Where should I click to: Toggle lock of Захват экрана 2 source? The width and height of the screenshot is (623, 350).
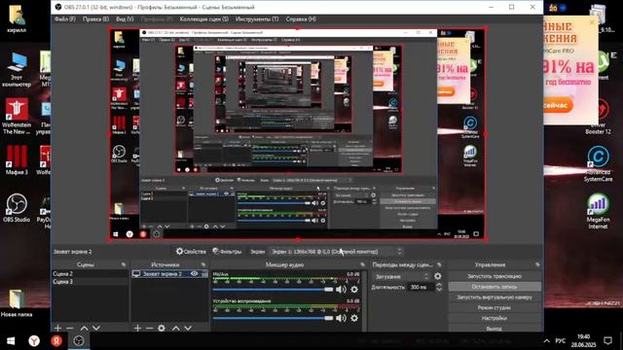(x=204, y=274)
